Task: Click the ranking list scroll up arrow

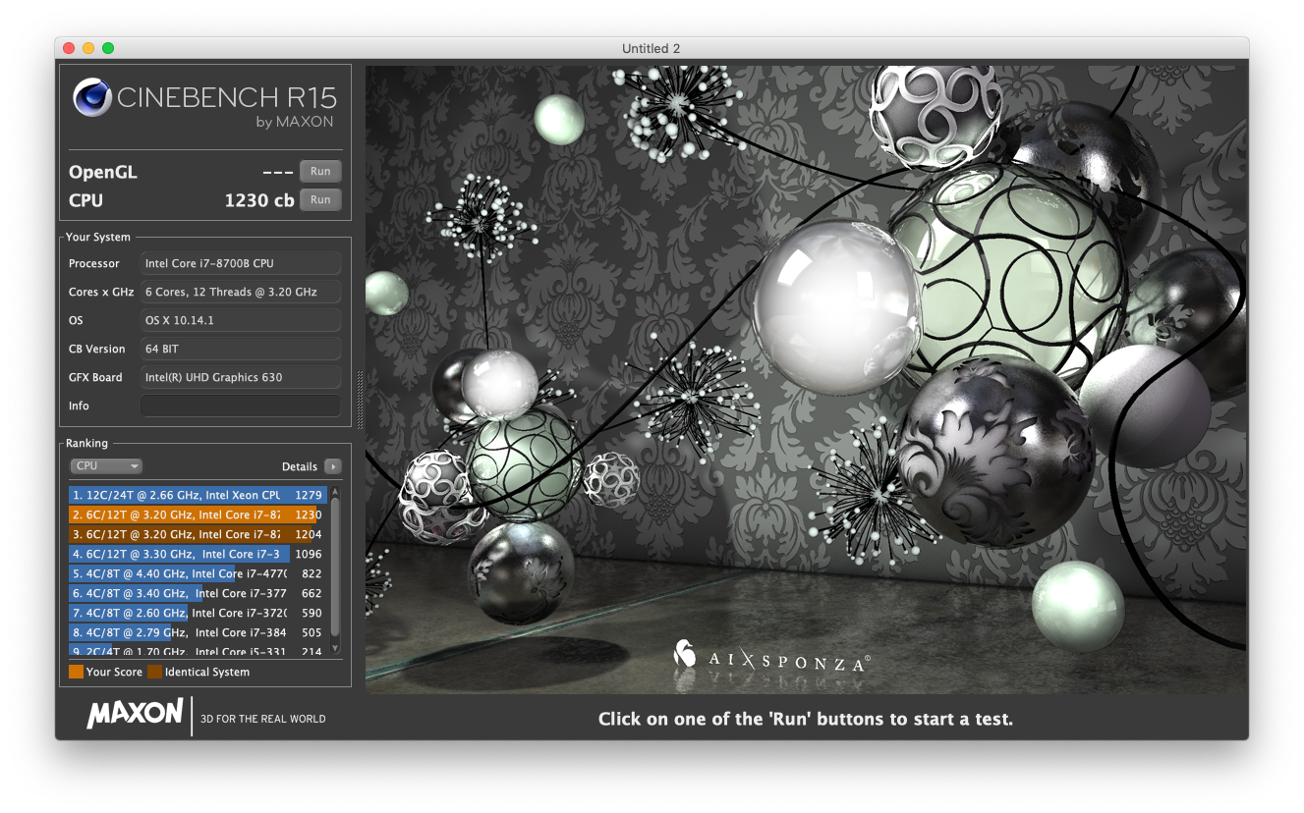Action: point(335,491)
